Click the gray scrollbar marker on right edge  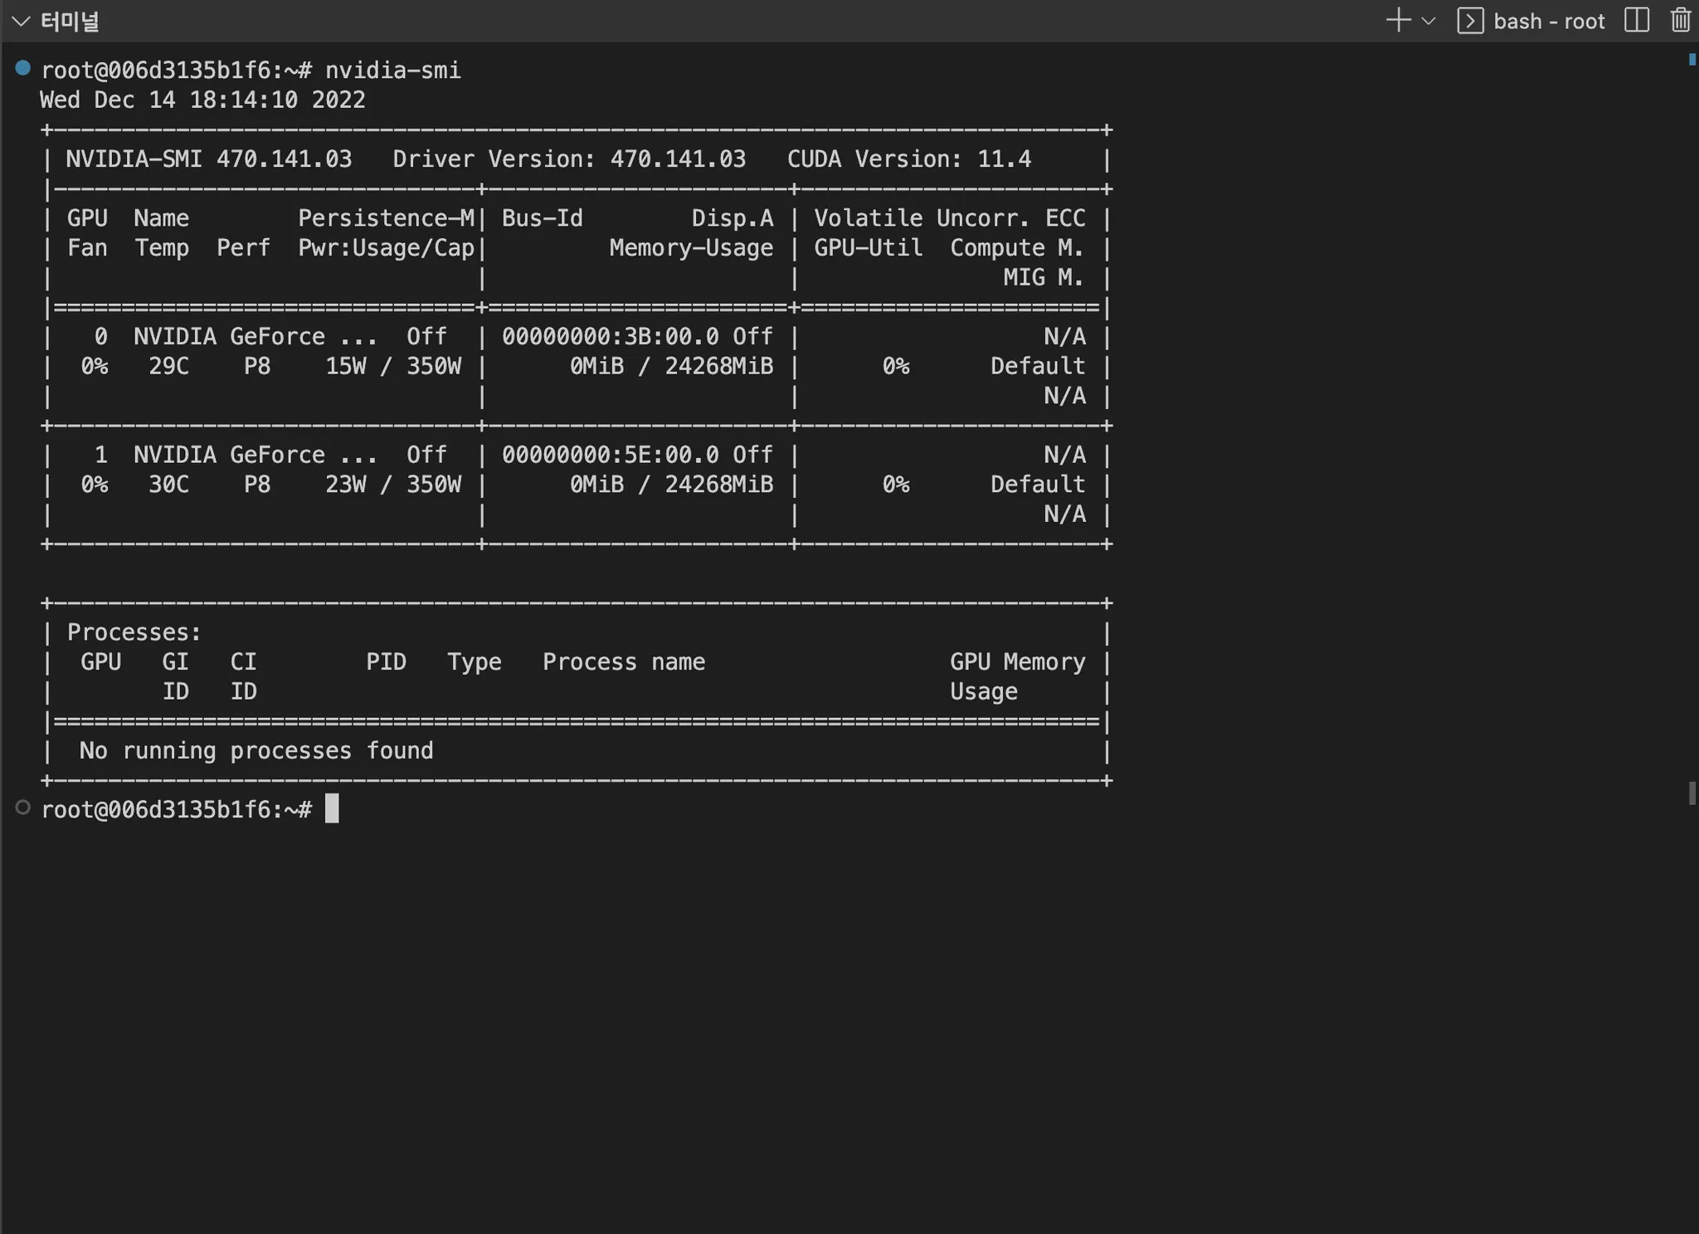(x=1692, y=793)
